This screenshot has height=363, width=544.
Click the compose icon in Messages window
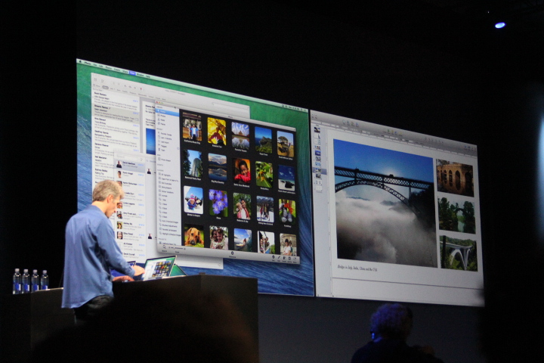pyautogui.click(x=141, y=160)
